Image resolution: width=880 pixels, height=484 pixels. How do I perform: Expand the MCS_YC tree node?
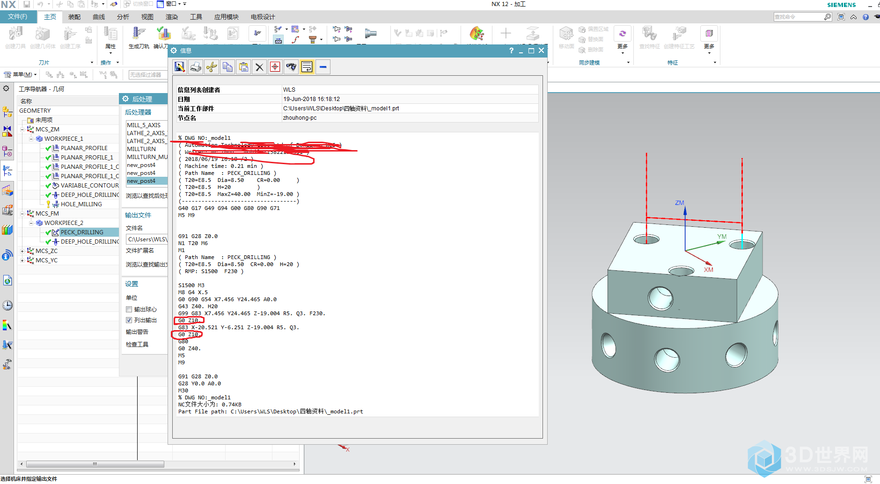click(x=22, y=260)
